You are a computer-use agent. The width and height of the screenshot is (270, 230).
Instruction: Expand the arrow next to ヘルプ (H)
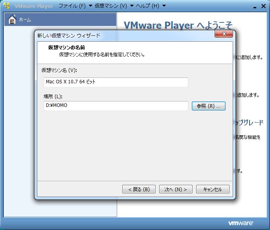pos(164,6)
